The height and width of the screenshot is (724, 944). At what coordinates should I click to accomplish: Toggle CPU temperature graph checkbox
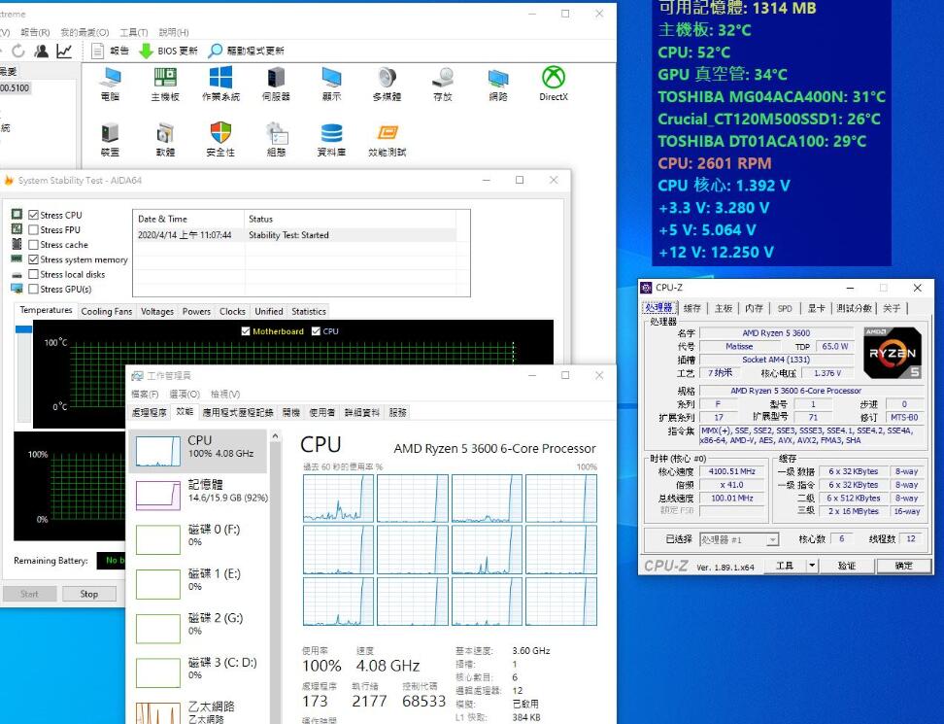pos(316,331)
